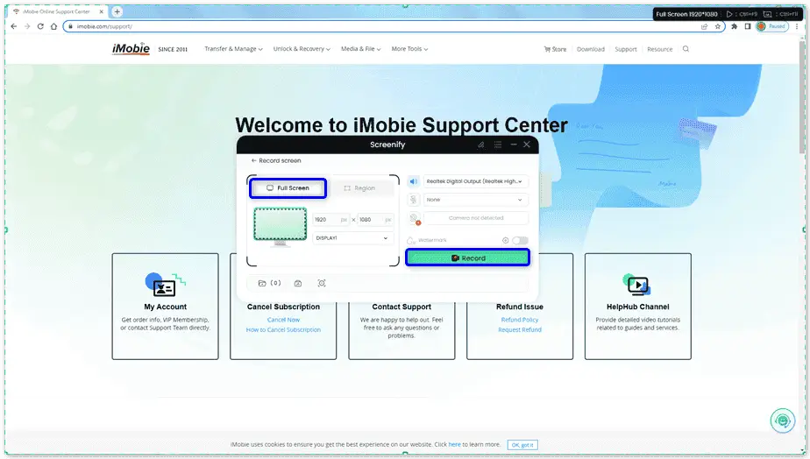Viewport: 810px width, 459px height.
Task: Open a new browser tab
Action: point(117,11)
